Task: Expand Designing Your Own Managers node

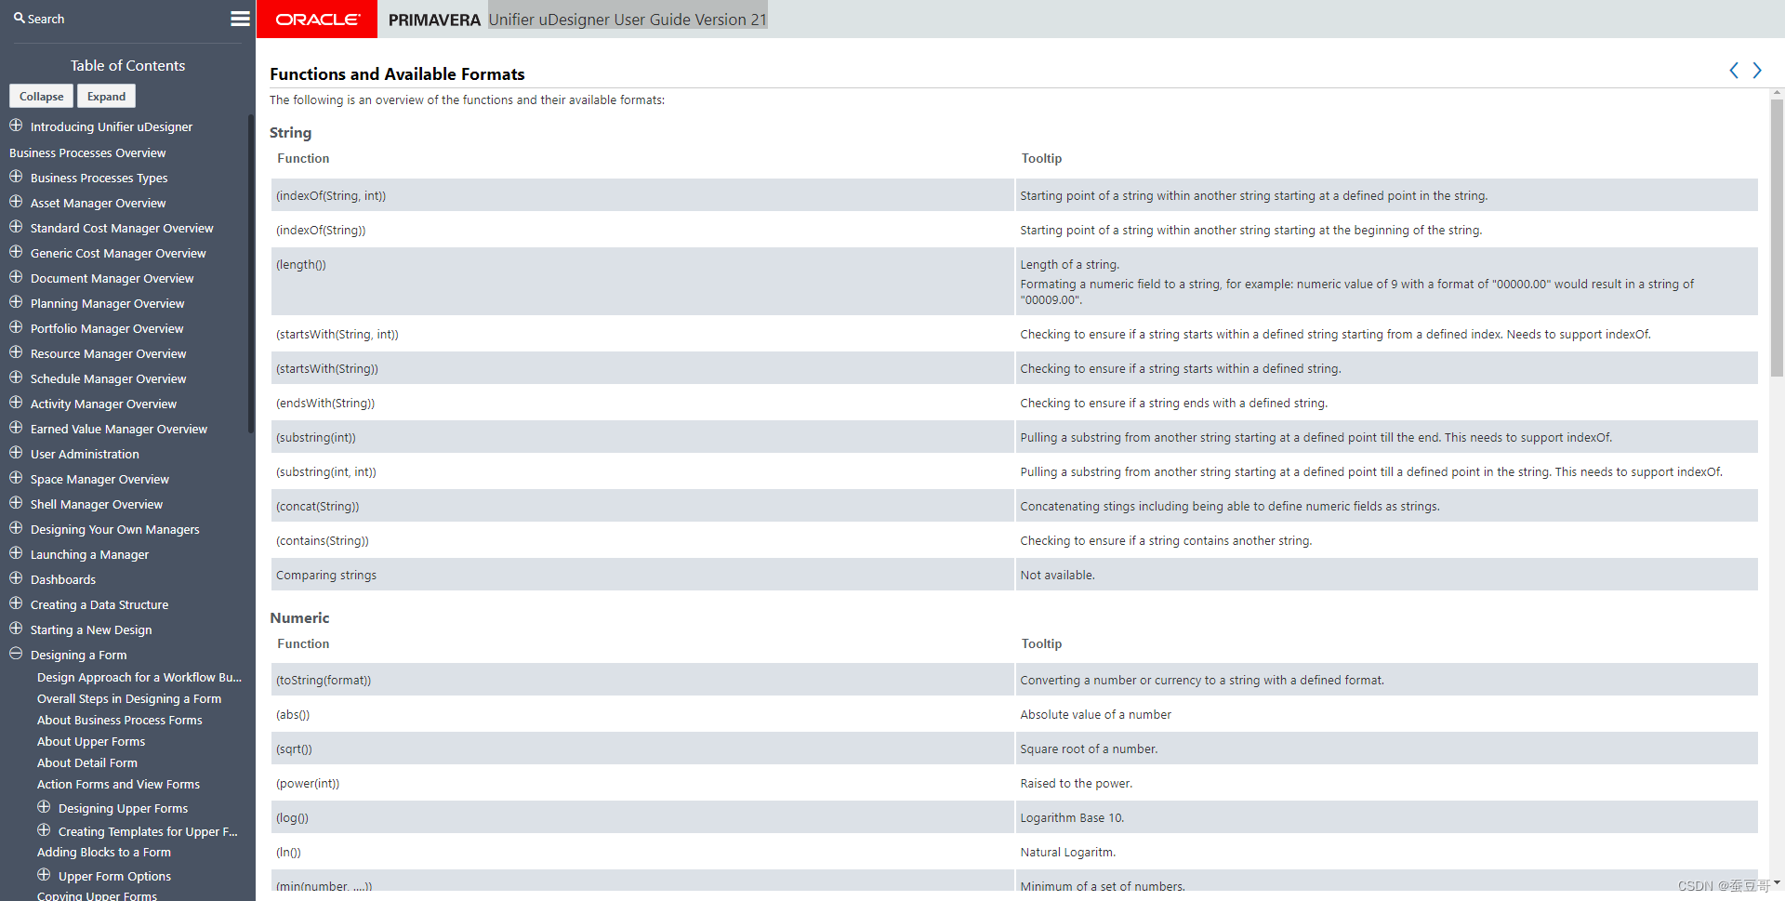Action: tap(16, 528)
